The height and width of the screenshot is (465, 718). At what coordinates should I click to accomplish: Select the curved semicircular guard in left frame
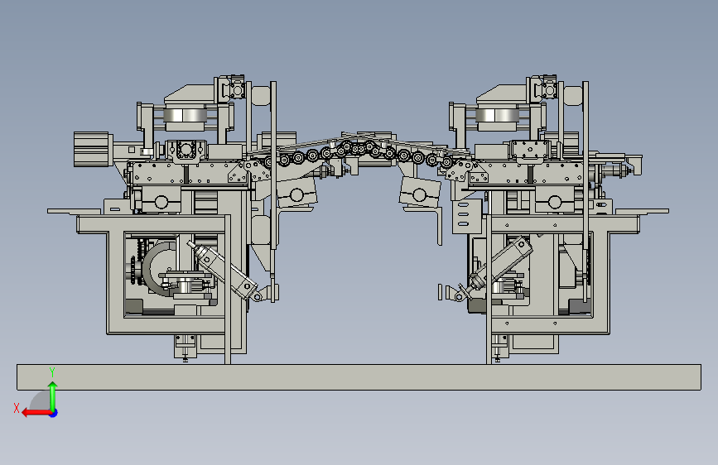(x=155, y=269)
